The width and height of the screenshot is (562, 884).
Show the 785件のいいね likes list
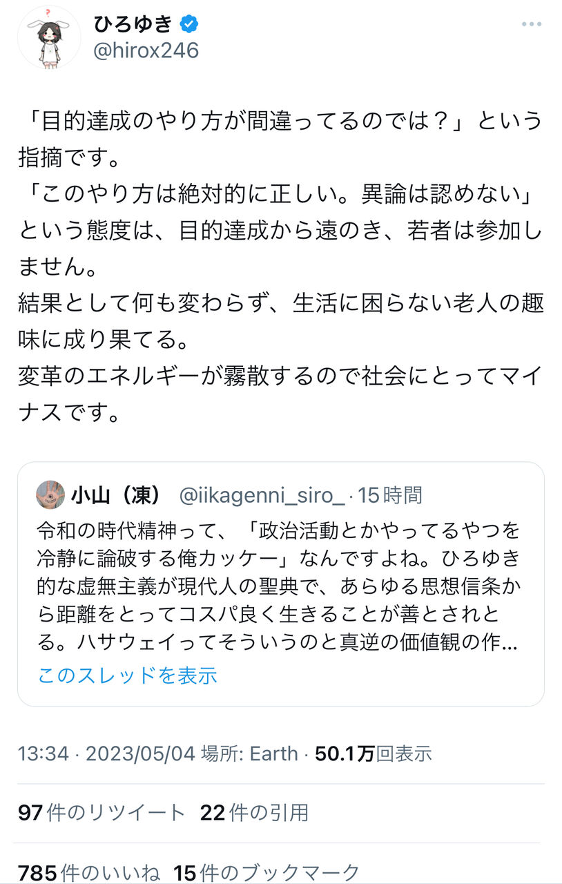[x=90, y=872]
